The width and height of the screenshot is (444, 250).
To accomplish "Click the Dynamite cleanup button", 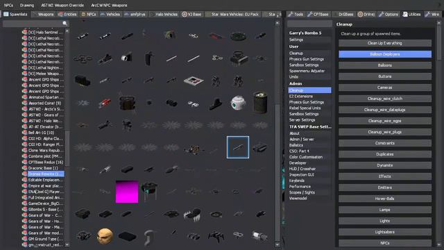I will [x=385, y=165].
